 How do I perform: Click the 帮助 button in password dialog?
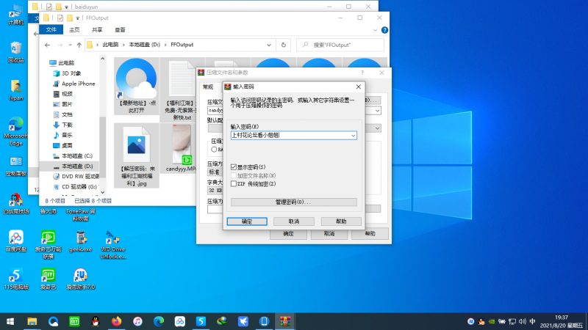click(x=340, y=221)
